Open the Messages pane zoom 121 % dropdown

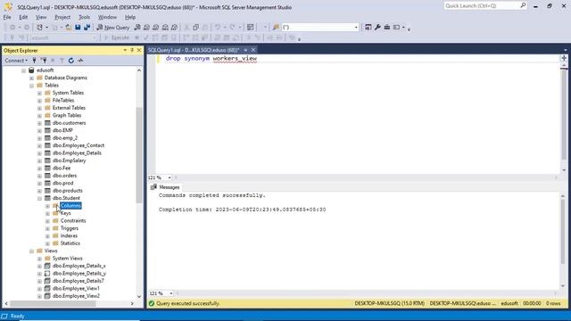point(170,293)
